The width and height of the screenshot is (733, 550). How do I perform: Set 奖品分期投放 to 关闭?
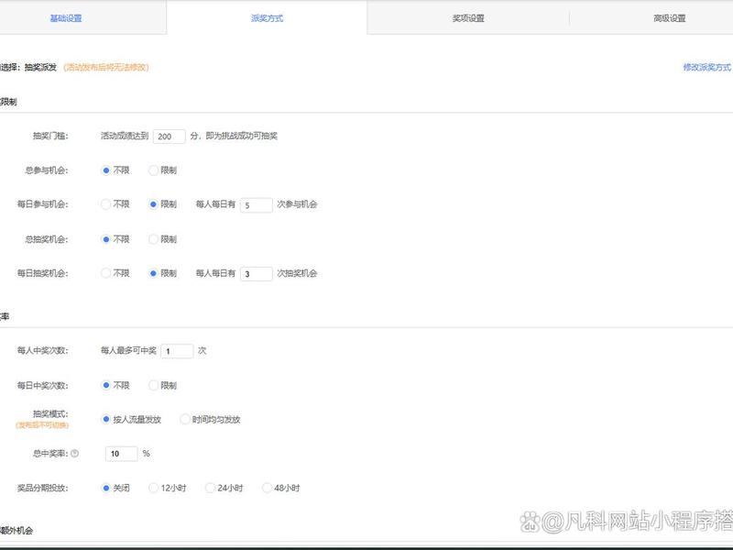pos(106,488)
